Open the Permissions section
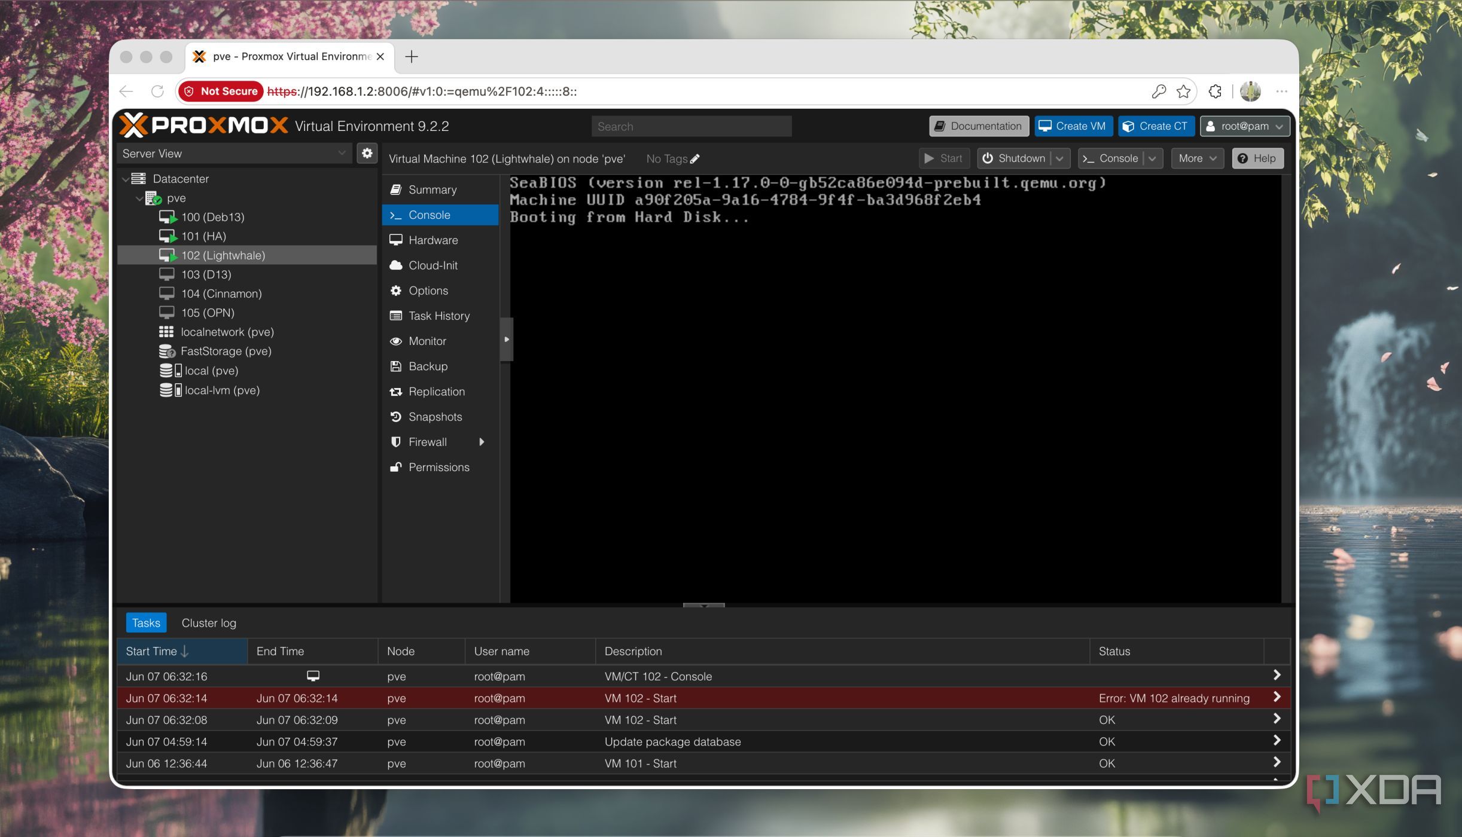This screenshot has height=837, width=1462. 440,467
